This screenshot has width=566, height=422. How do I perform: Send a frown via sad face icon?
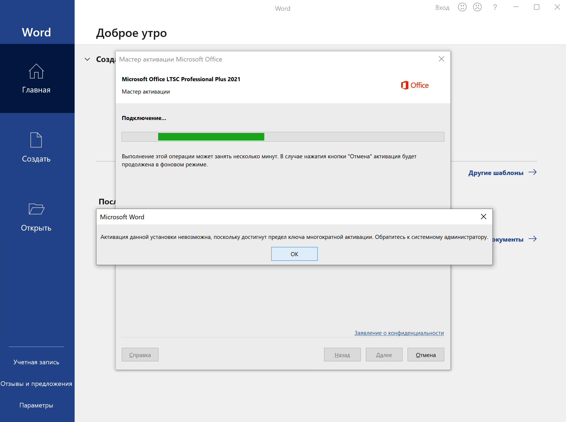click(477, 7)
